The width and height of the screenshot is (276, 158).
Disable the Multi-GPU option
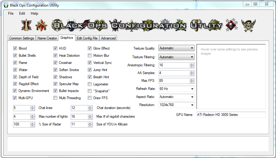[15, 98]
